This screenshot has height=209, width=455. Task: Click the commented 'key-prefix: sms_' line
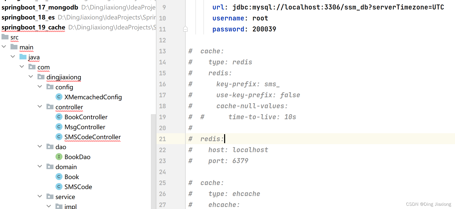pos(248,84)
